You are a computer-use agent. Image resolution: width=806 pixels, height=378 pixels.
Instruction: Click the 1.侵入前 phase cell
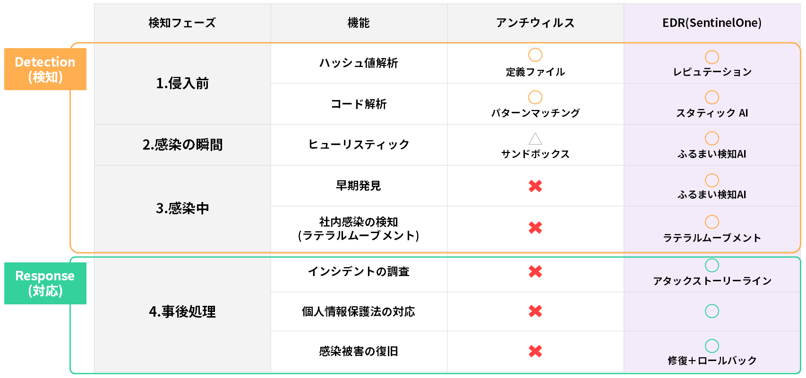(x=182, y=84)
